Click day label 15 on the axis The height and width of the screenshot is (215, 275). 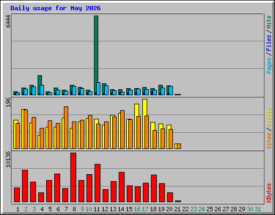129,209
